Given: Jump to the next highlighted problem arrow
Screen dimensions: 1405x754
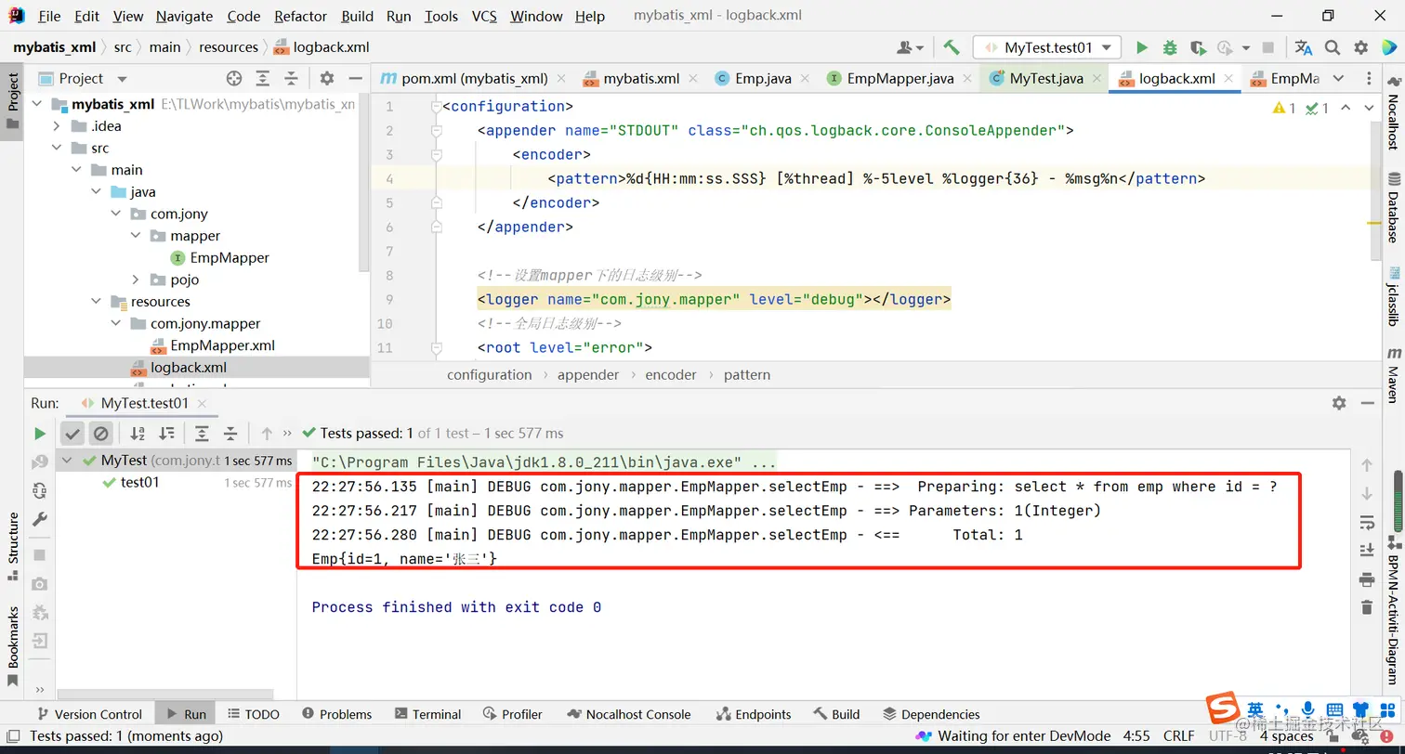Looking at the screenshot, I should (1370, 109).
